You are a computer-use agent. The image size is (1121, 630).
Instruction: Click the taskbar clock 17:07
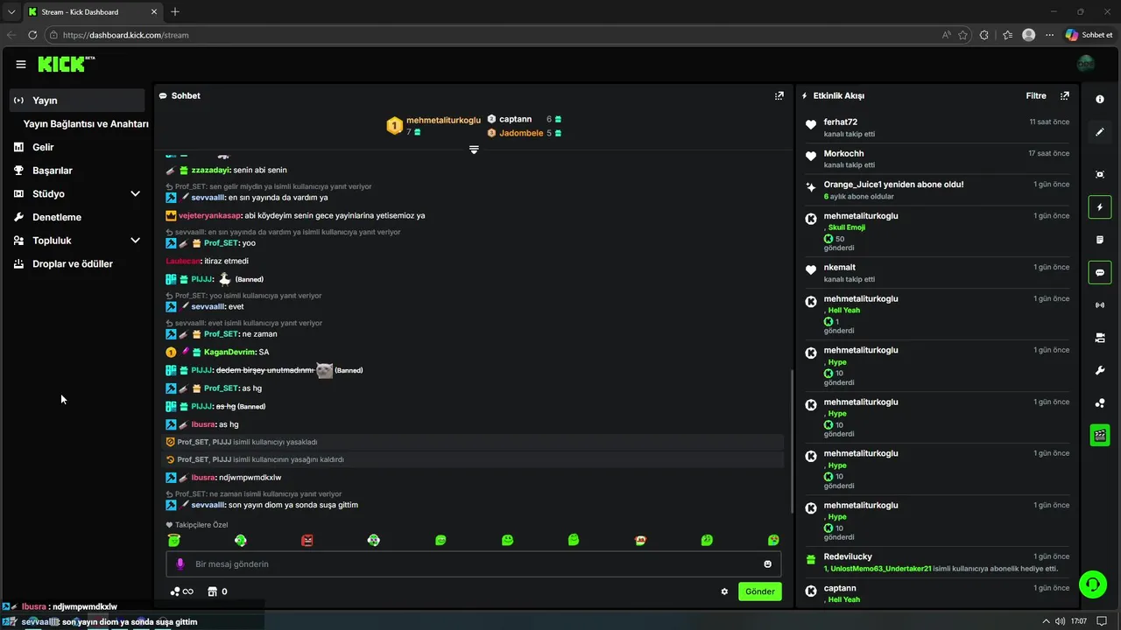[x=1078, y=621]
